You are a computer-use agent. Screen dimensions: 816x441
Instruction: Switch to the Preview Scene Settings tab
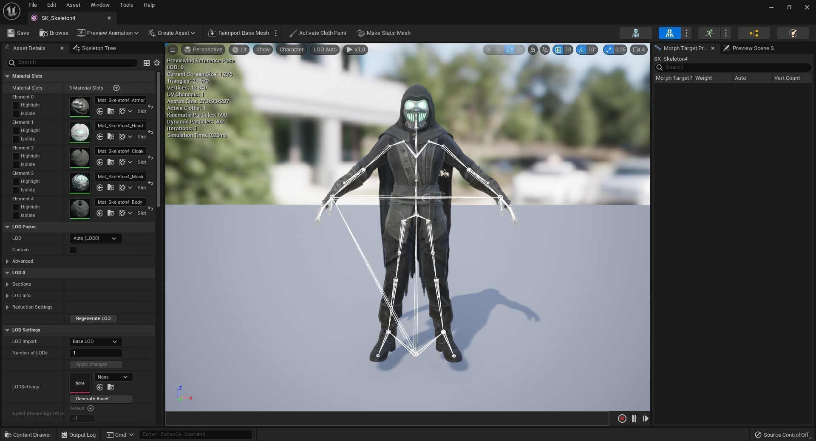tap(751, 48)
